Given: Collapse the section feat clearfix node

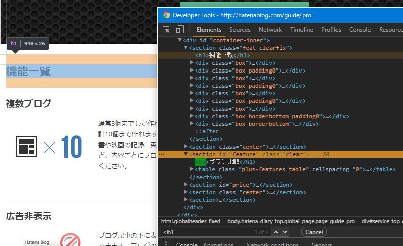Looking at the screenshot, I should (186, 48).
